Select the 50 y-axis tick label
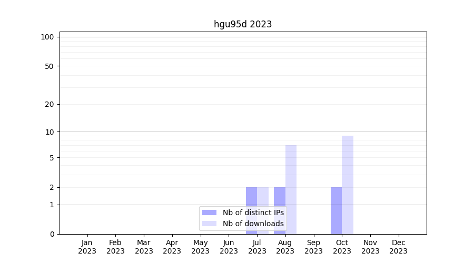 tap(50, 66)
